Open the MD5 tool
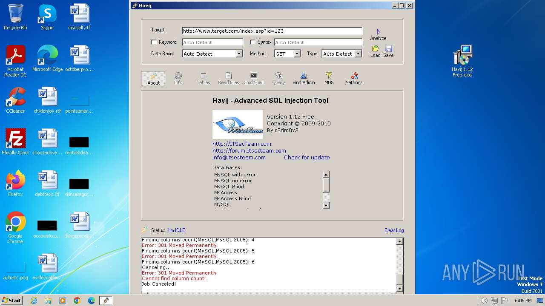This screenshot has height=306, width=545. tap(329, 79)
